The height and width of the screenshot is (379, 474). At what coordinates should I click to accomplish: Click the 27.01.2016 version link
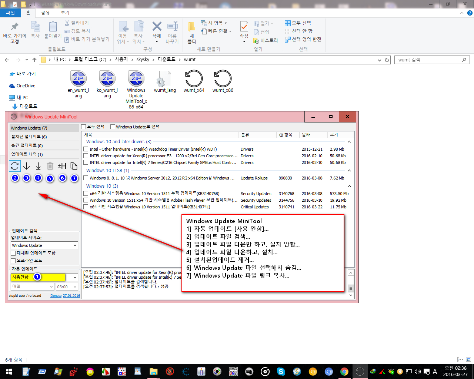pyautogui.click(x=71, y=296)
